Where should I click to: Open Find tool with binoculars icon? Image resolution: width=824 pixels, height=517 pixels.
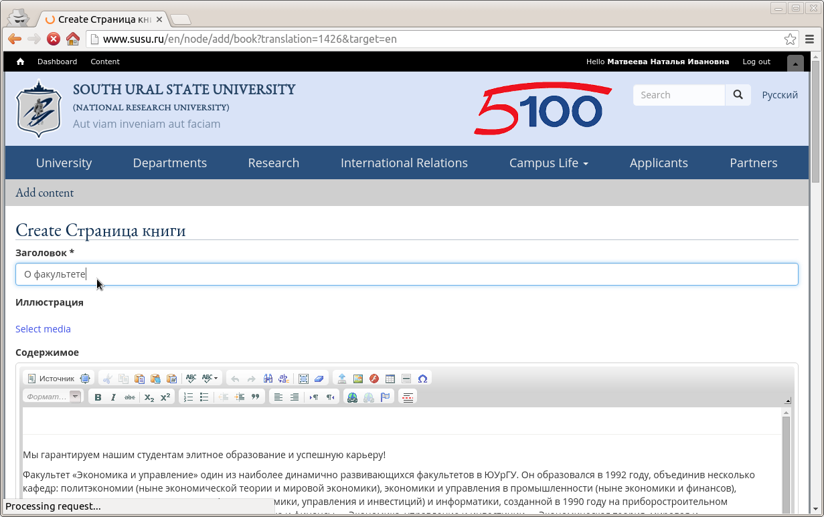(x=268, y=379)
